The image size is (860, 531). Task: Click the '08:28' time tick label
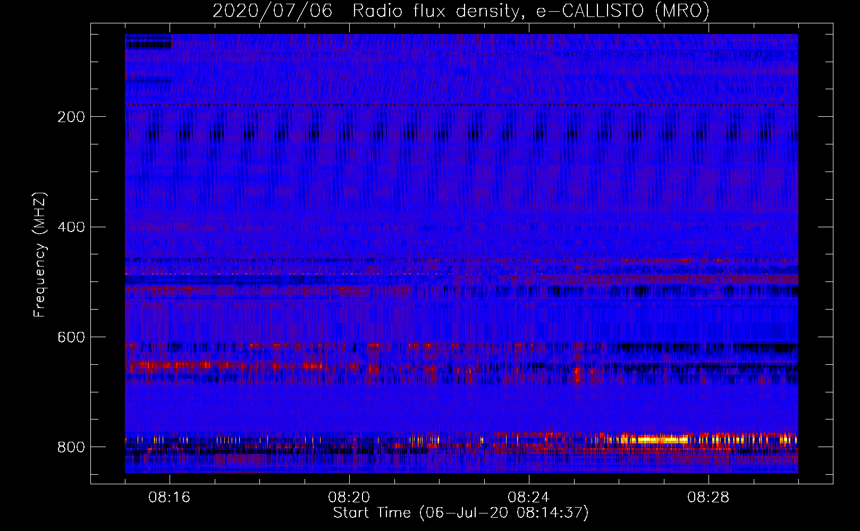pos(709,498)
